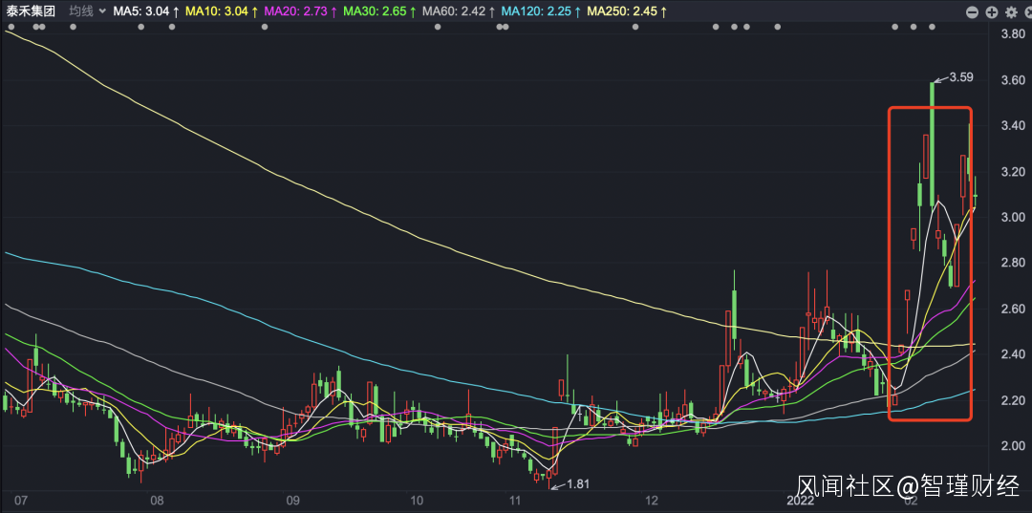Click the 泰禾集团 stock name

tap(31, 11)
